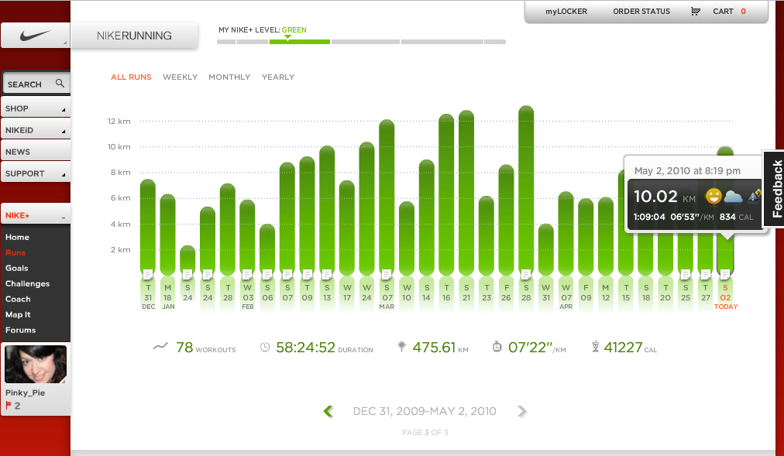Click the 58:24:52 duration value

coord(305,347)
